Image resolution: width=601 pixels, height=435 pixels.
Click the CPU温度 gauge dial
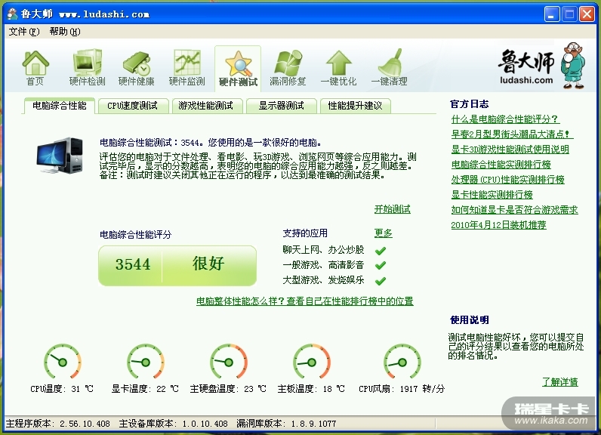click(x=62, y=362)
